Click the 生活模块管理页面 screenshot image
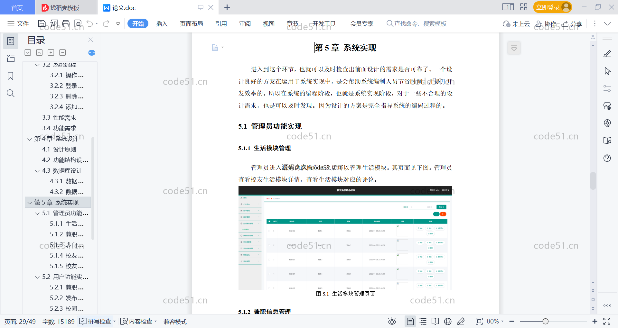Viewport: 618px width, 328px height. [x=345, y=238]
